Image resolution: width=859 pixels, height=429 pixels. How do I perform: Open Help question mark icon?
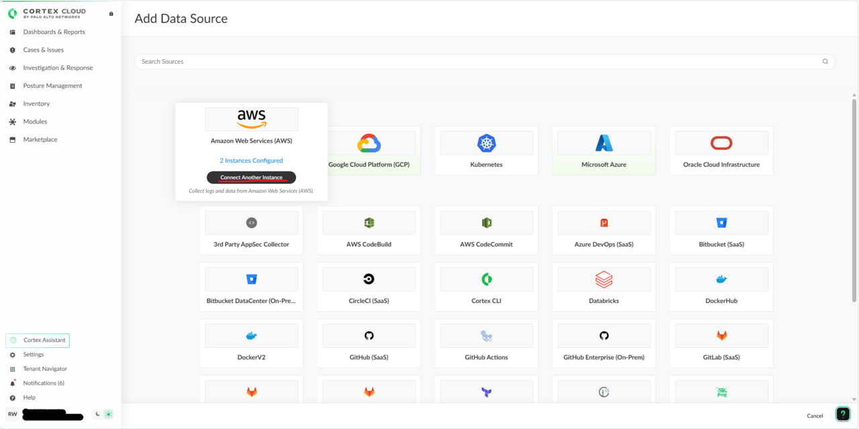tap(12, 398)
